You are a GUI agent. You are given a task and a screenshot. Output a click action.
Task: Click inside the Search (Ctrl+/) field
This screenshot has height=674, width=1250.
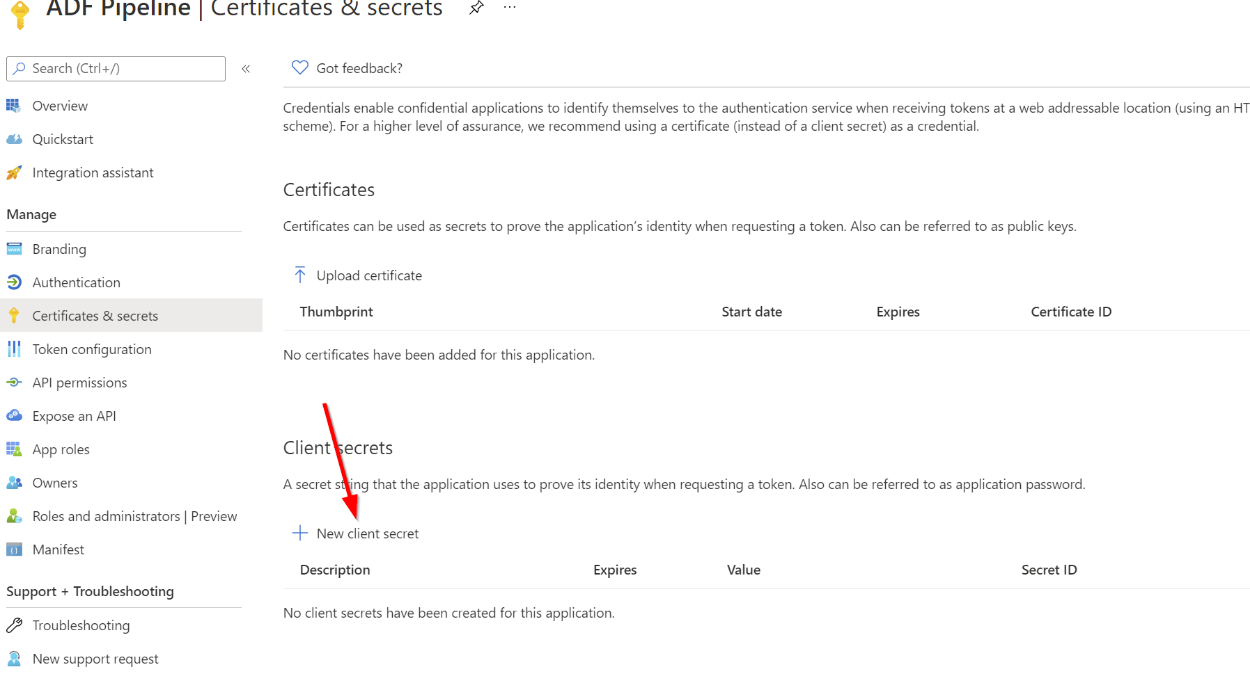[116, 69]
